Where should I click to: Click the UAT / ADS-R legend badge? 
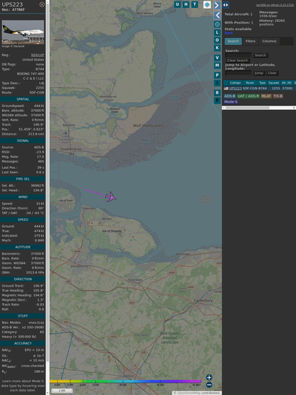(x=248, y=96)
